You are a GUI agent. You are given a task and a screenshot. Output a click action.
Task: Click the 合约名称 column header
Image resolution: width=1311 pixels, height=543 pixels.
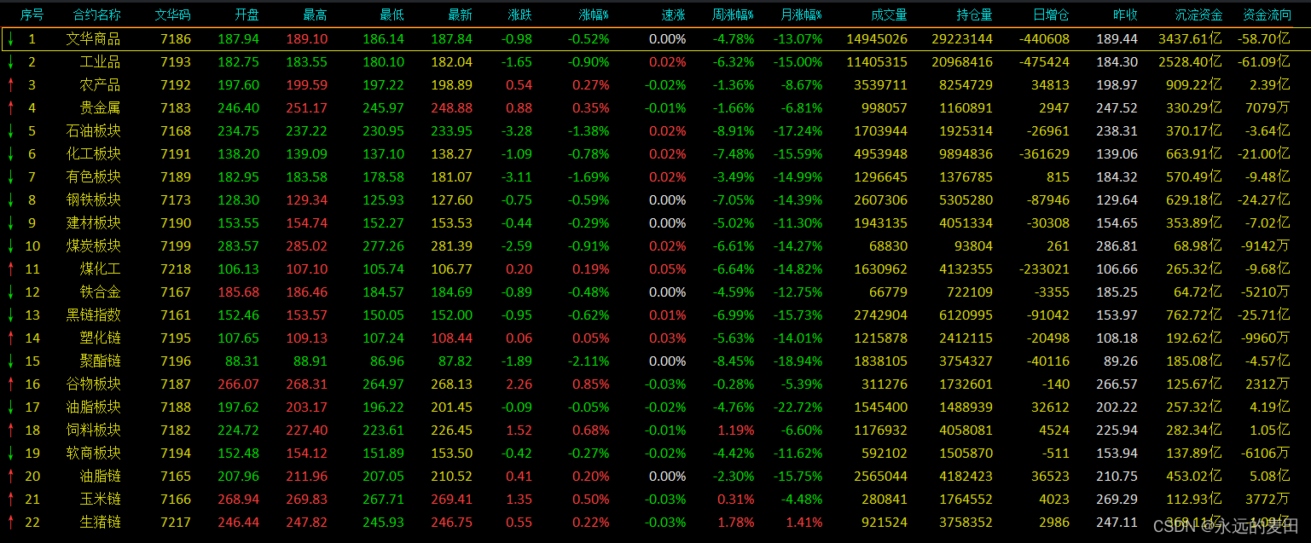pyautogui.click(x=96, y=14)
